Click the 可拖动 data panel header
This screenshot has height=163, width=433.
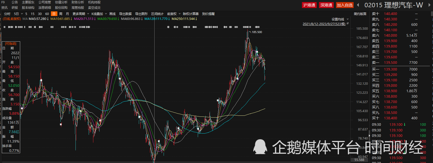[11, 44]
